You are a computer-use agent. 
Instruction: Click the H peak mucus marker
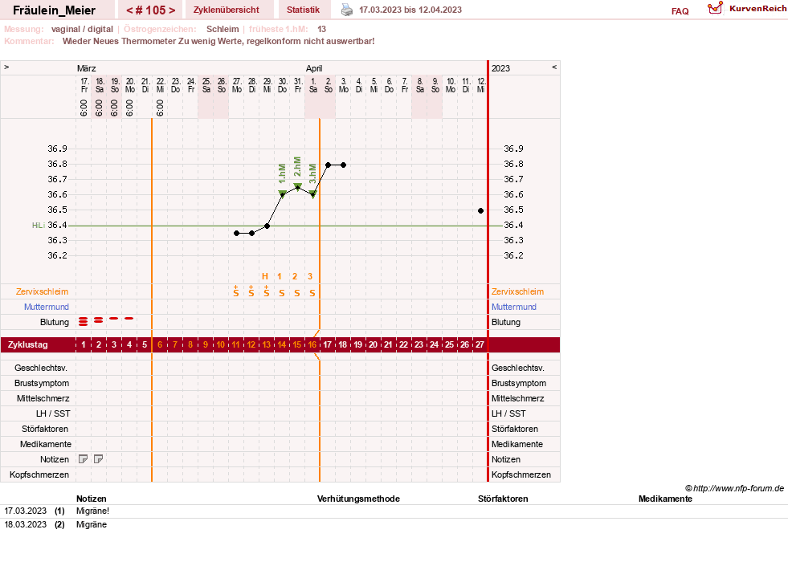point(265,276)
